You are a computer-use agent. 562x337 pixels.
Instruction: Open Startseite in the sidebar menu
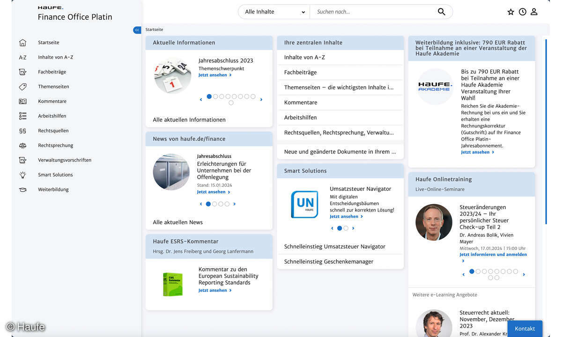(49, 43)
